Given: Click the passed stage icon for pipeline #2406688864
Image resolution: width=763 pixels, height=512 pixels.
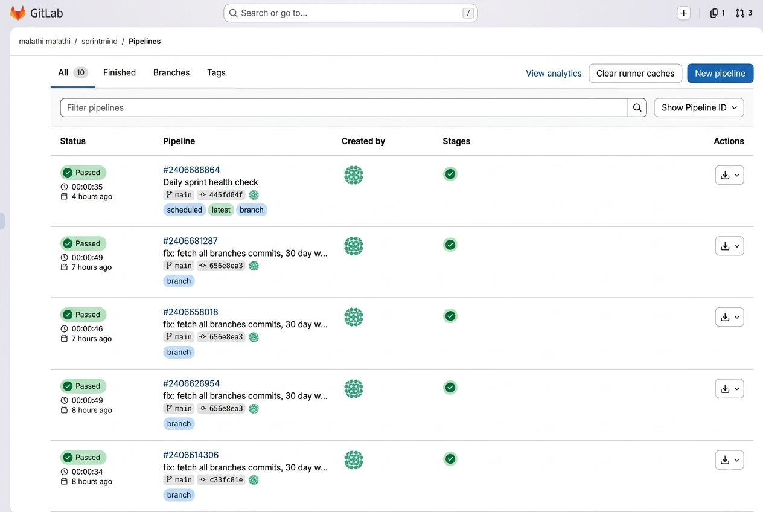Looking at the screenshot, I should [x=450, y=174].
